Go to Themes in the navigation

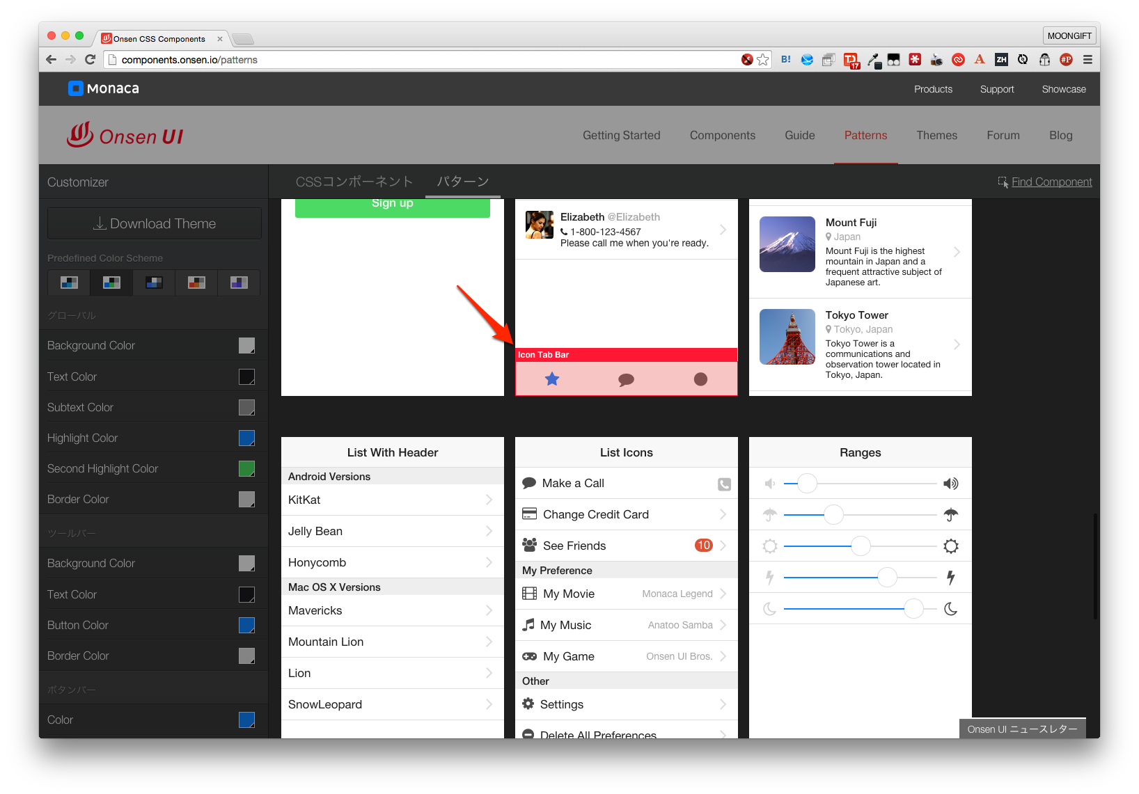click(936, 135)
